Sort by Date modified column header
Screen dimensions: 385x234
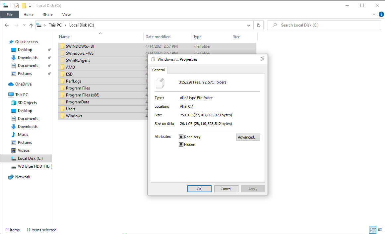click(167, 37)
